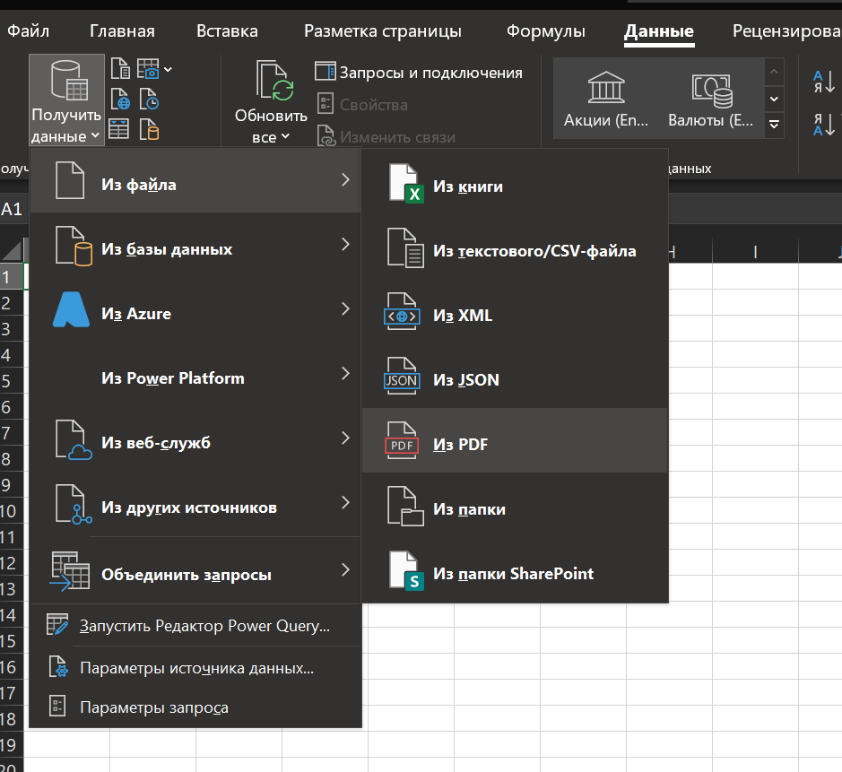Switch to the Рецензирование tab

point(786,31)
